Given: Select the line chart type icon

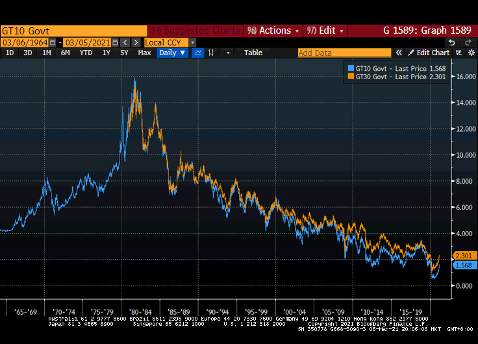Looking at the screenshot, I should 199,53.
